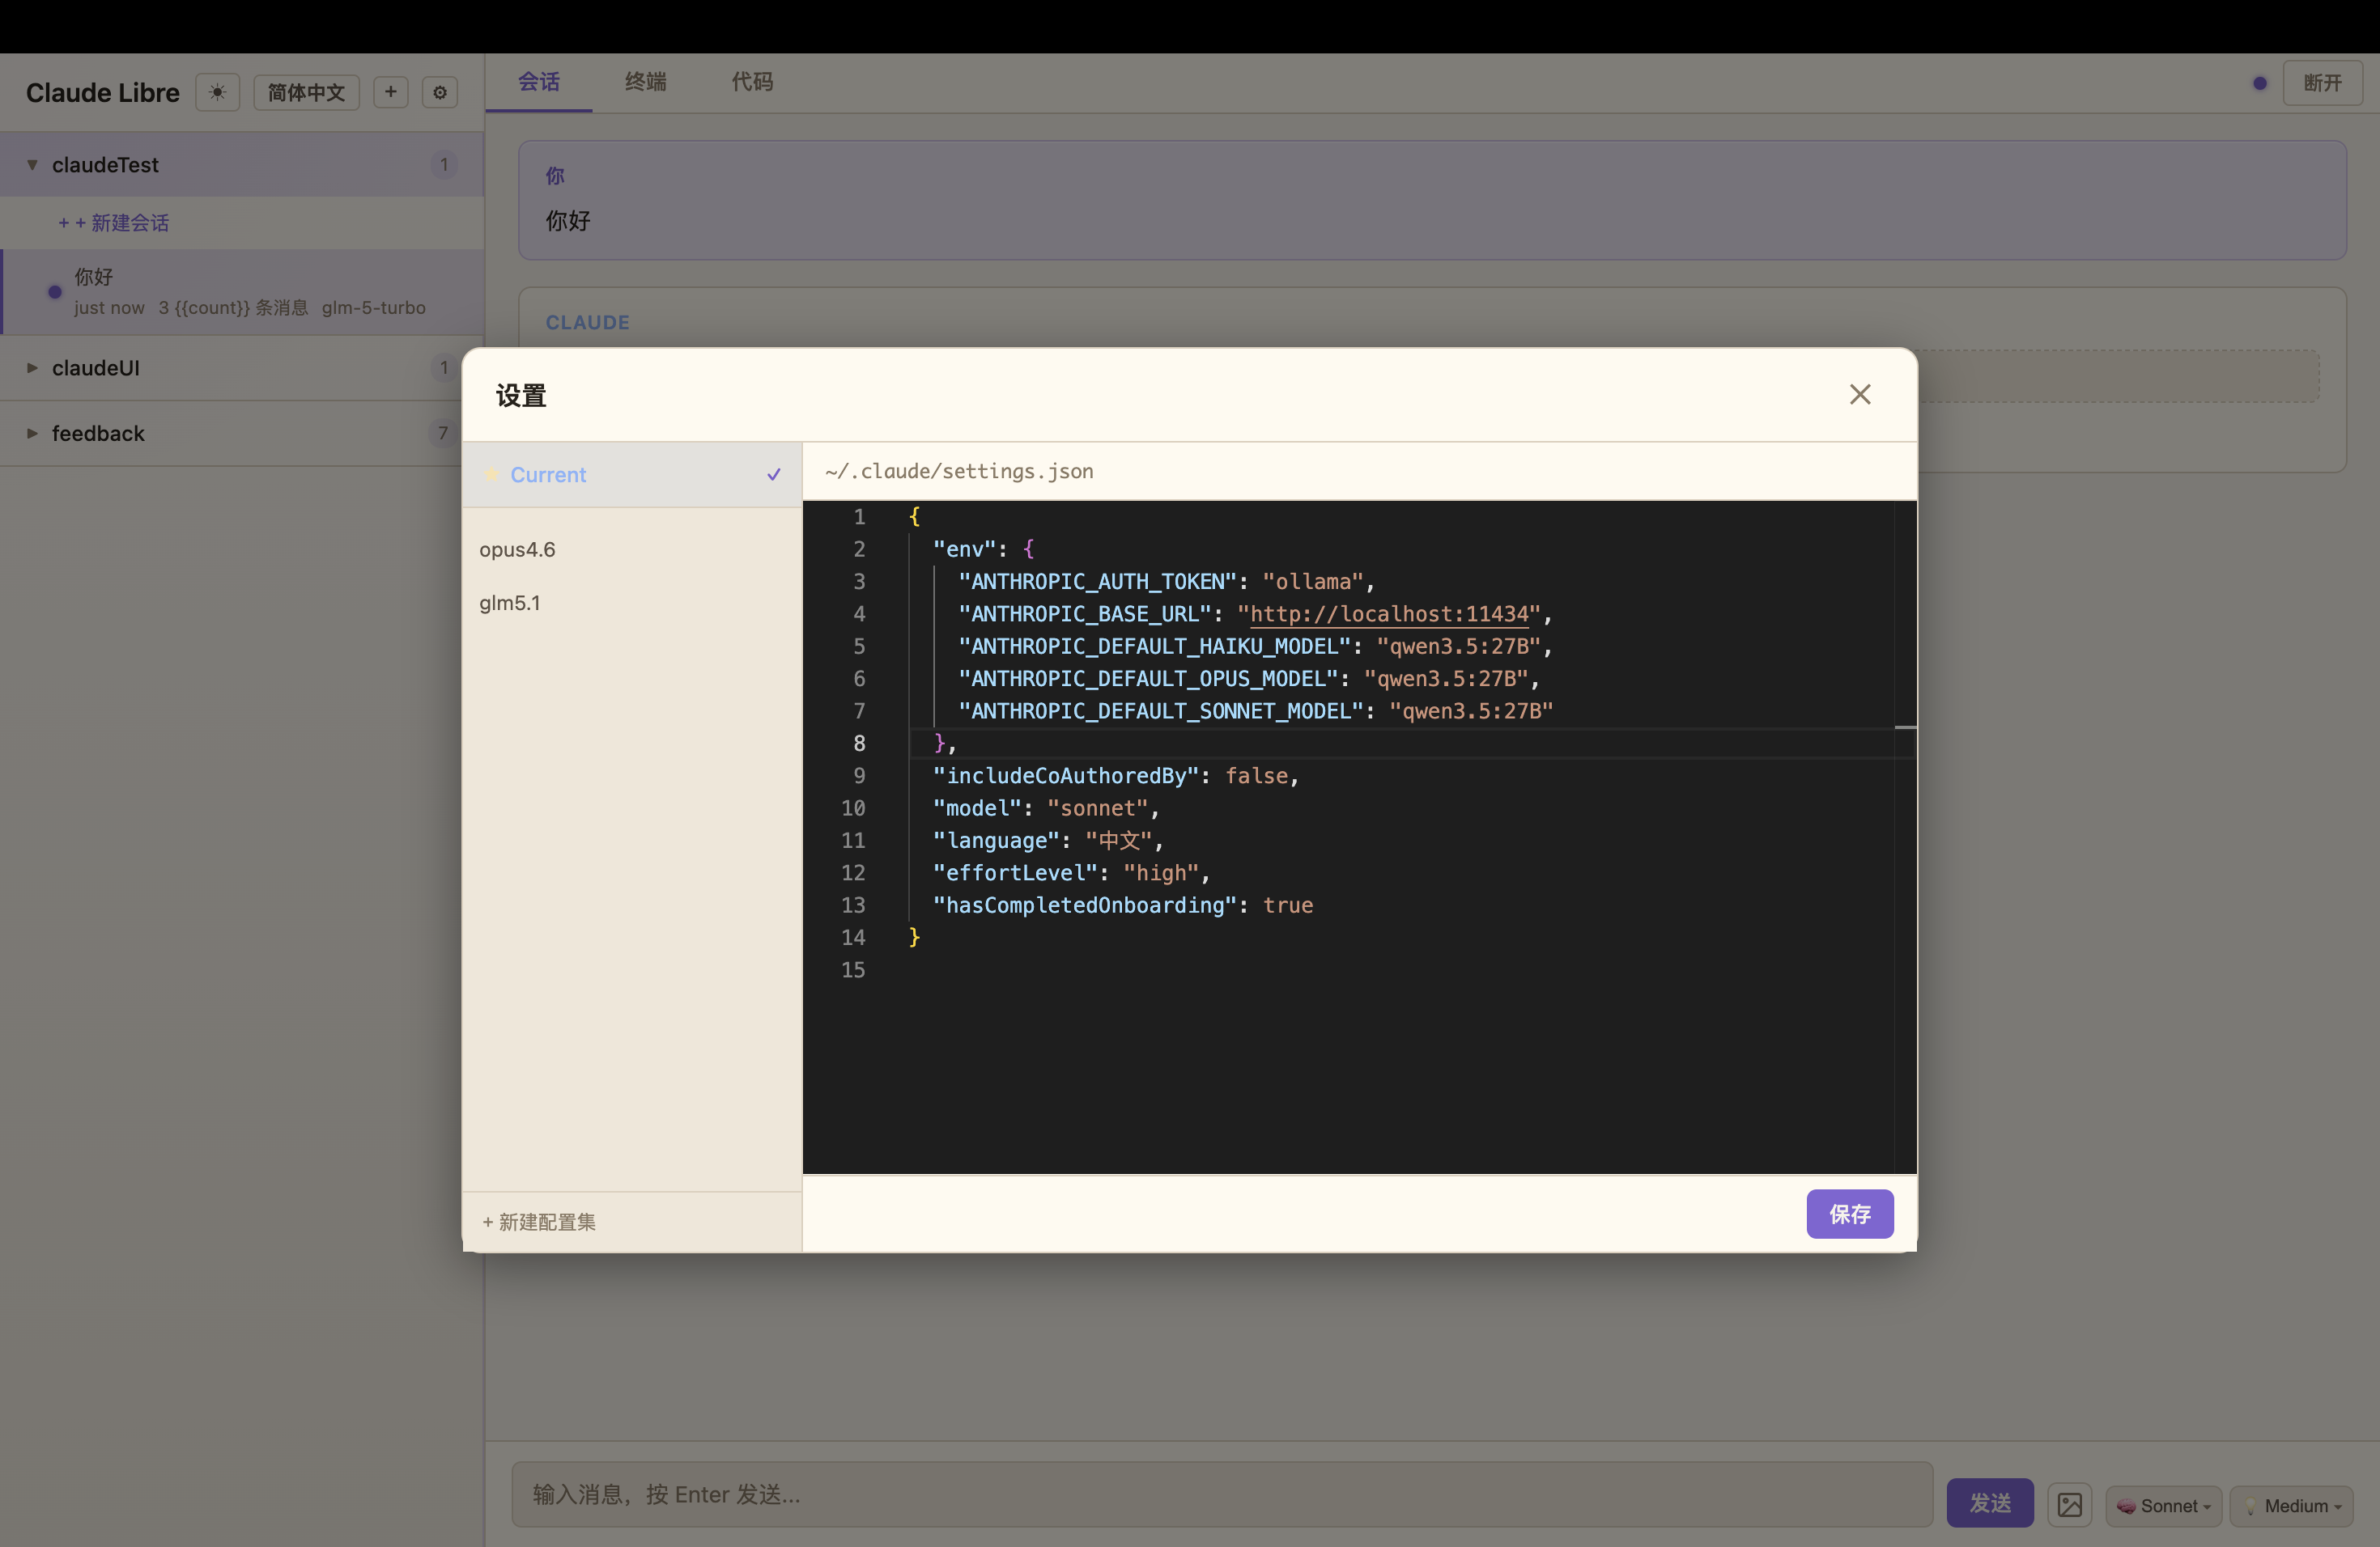The height and width of the screenshot is (1547, 2380).
Task: Switch to the 代码 tab
Action: pyautogui.click(x=752, y=82)
